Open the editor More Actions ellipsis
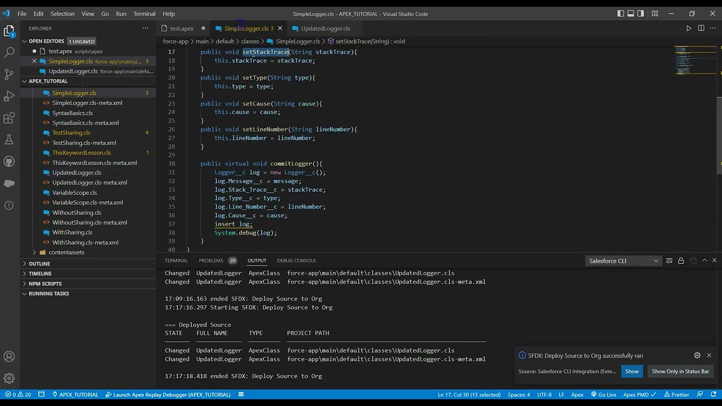Viewport: 722px width, 406px height. pos(713,28)
